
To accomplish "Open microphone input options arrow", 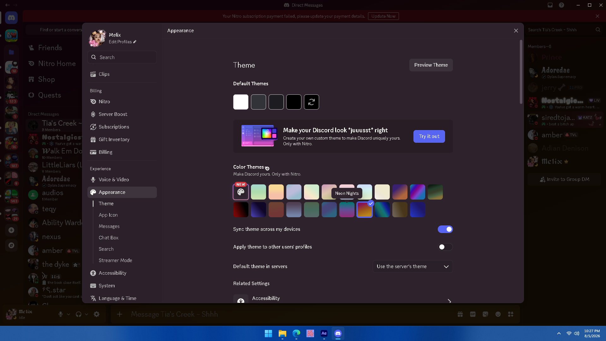I will tap(68, 314).
